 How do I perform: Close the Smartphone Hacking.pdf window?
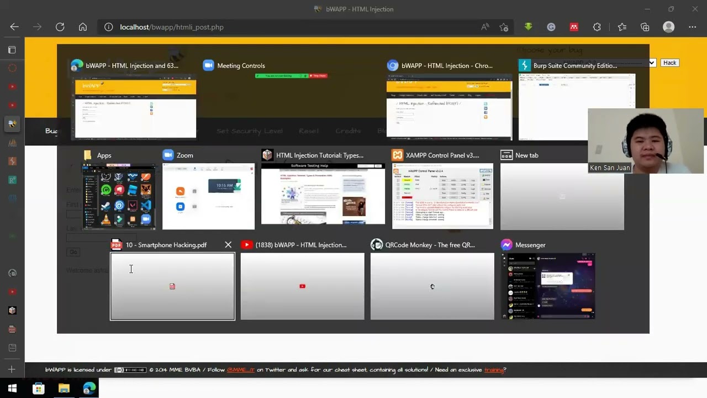[x=228, y=245]
